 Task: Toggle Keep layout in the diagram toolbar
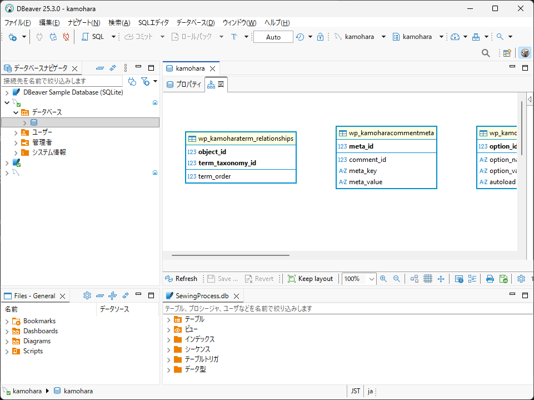[310, 279]
